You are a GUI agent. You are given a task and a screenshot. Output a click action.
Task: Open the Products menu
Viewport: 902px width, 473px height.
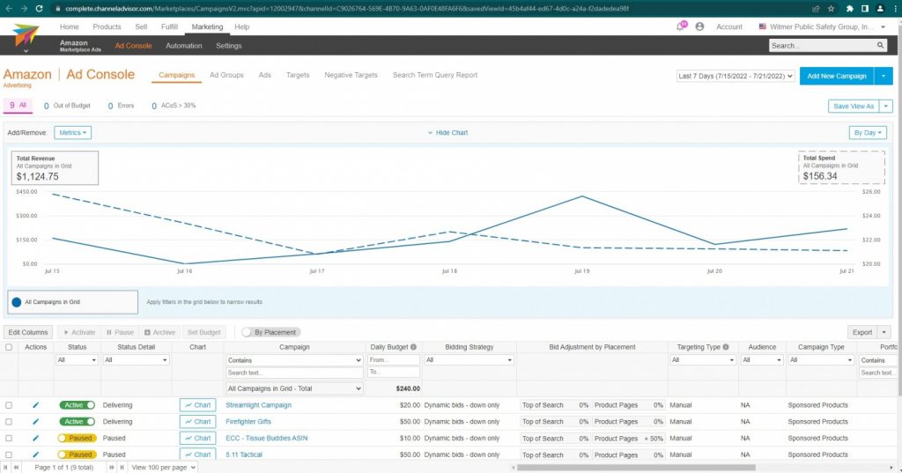point(107,26)
